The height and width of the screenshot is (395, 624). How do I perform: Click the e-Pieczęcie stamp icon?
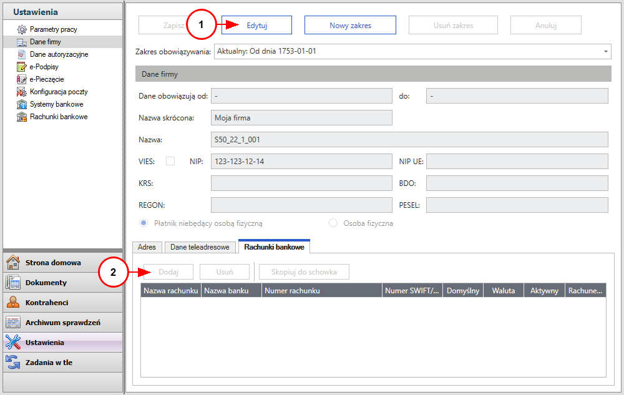[22, 79]
